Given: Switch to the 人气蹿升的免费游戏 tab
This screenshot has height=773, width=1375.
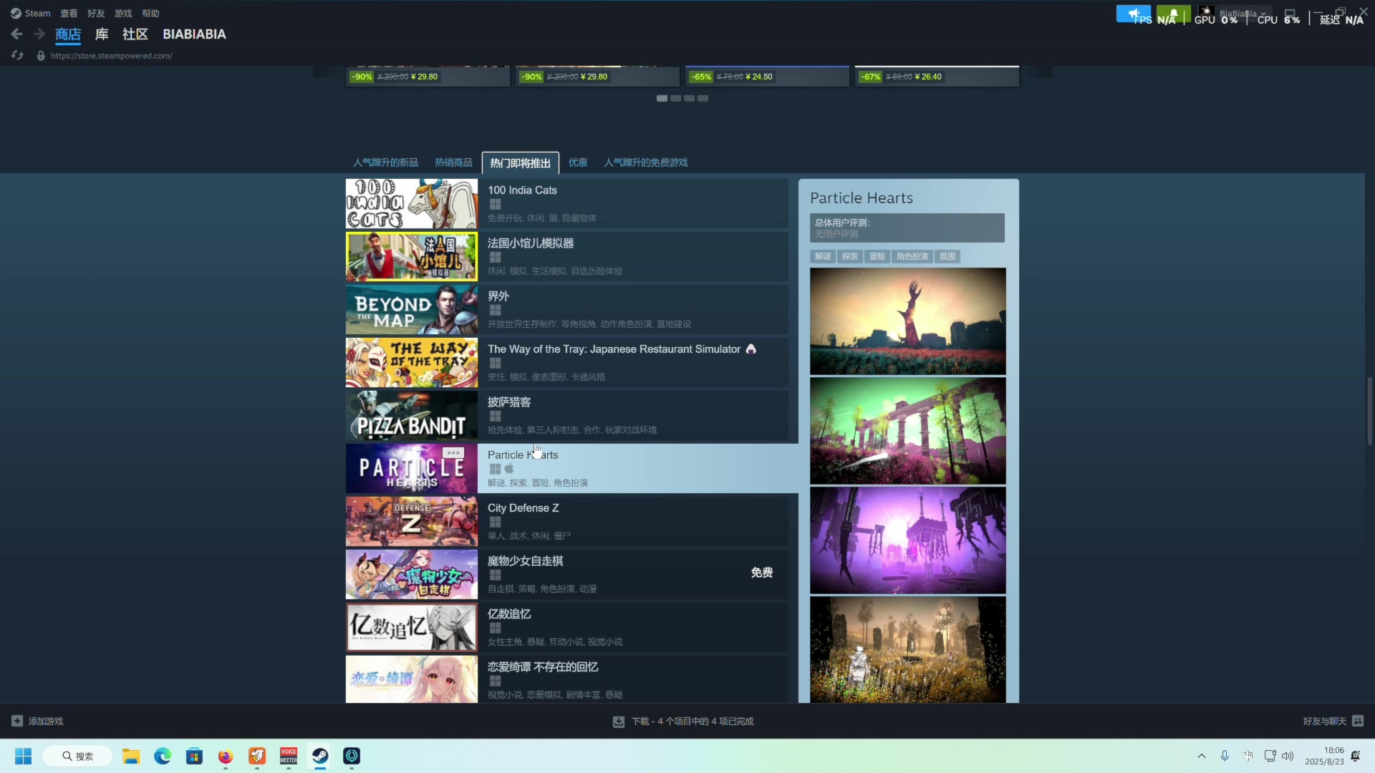Looking at the screenshot, I should [645, 162].
